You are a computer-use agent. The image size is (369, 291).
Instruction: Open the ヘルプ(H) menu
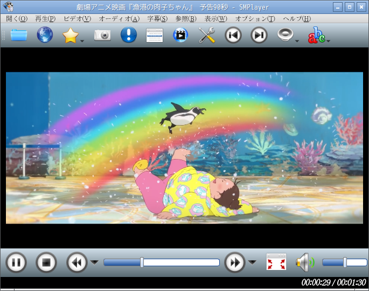point(297,19)
